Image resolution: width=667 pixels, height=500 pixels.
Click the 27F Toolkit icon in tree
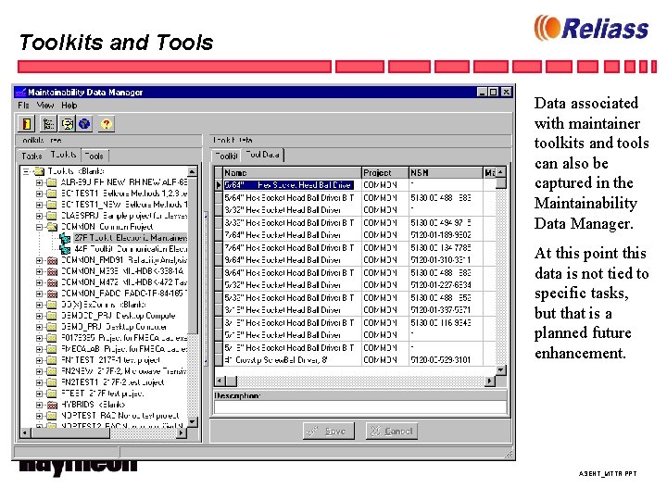[65, 238]
